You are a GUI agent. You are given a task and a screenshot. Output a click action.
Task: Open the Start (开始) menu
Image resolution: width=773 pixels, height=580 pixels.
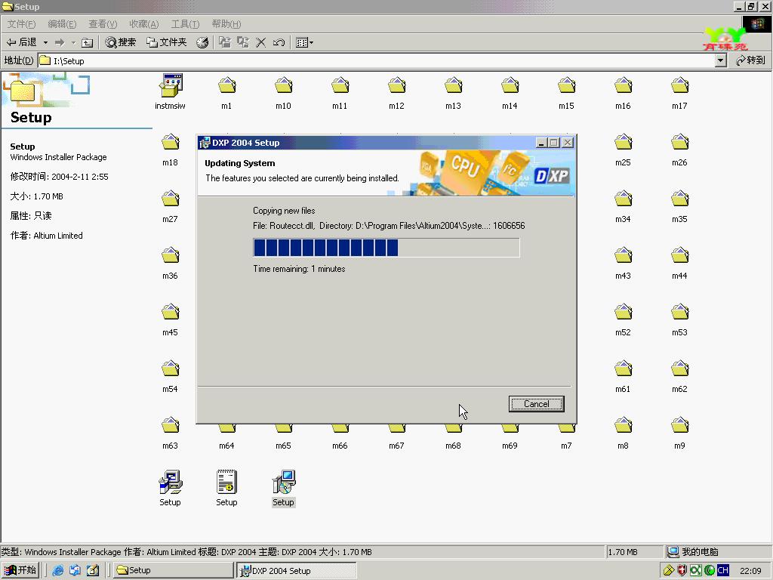[x=20, y=570]
